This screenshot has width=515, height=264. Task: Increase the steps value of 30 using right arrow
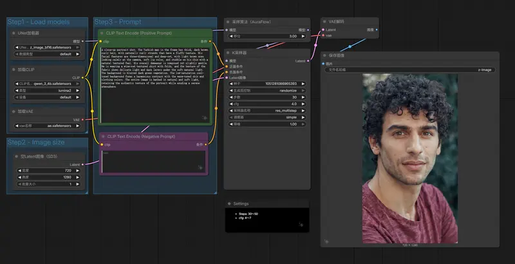click(x=303, y=97)
